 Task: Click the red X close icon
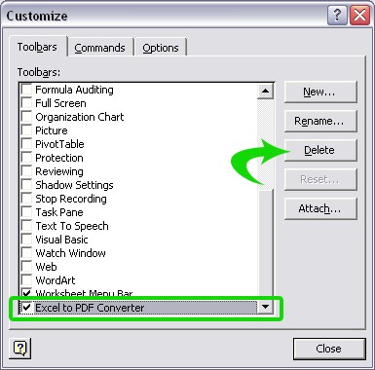point(359,15)
